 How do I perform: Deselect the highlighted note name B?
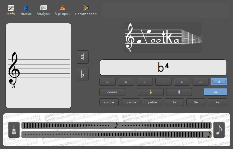[219, 82]
